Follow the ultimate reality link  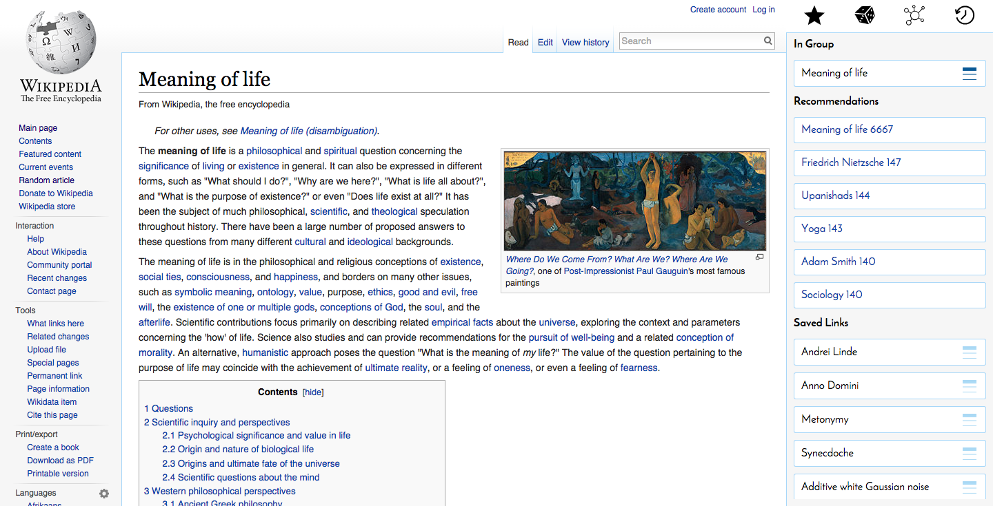[x=396, y=368]
